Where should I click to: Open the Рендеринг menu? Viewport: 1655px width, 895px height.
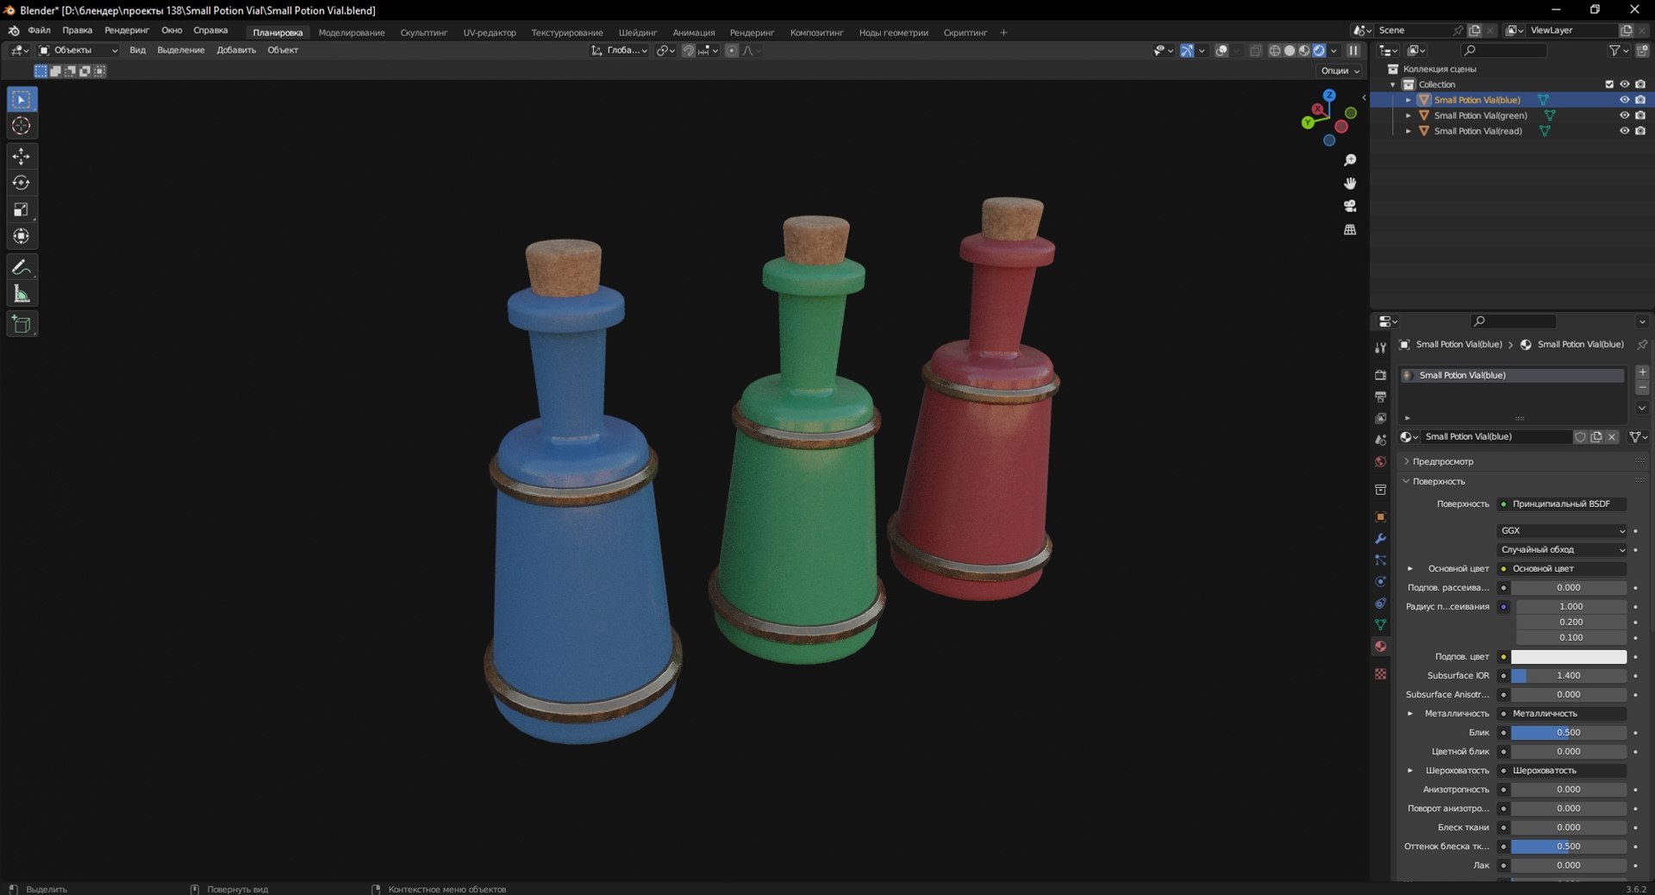127,30
